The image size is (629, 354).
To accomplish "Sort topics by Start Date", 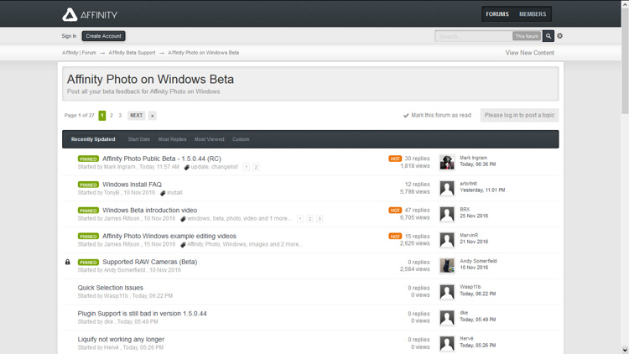I will coord(138,139).
